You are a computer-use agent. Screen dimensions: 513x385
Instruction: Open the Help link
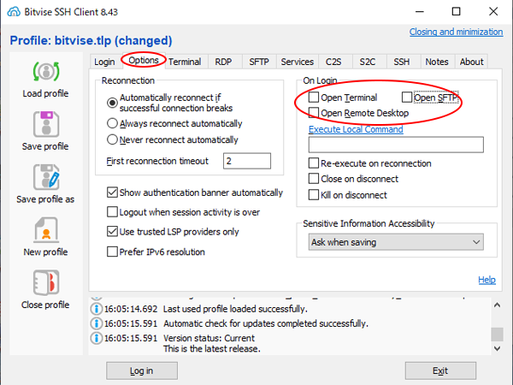pyautogui.click(x=486, y=280)
